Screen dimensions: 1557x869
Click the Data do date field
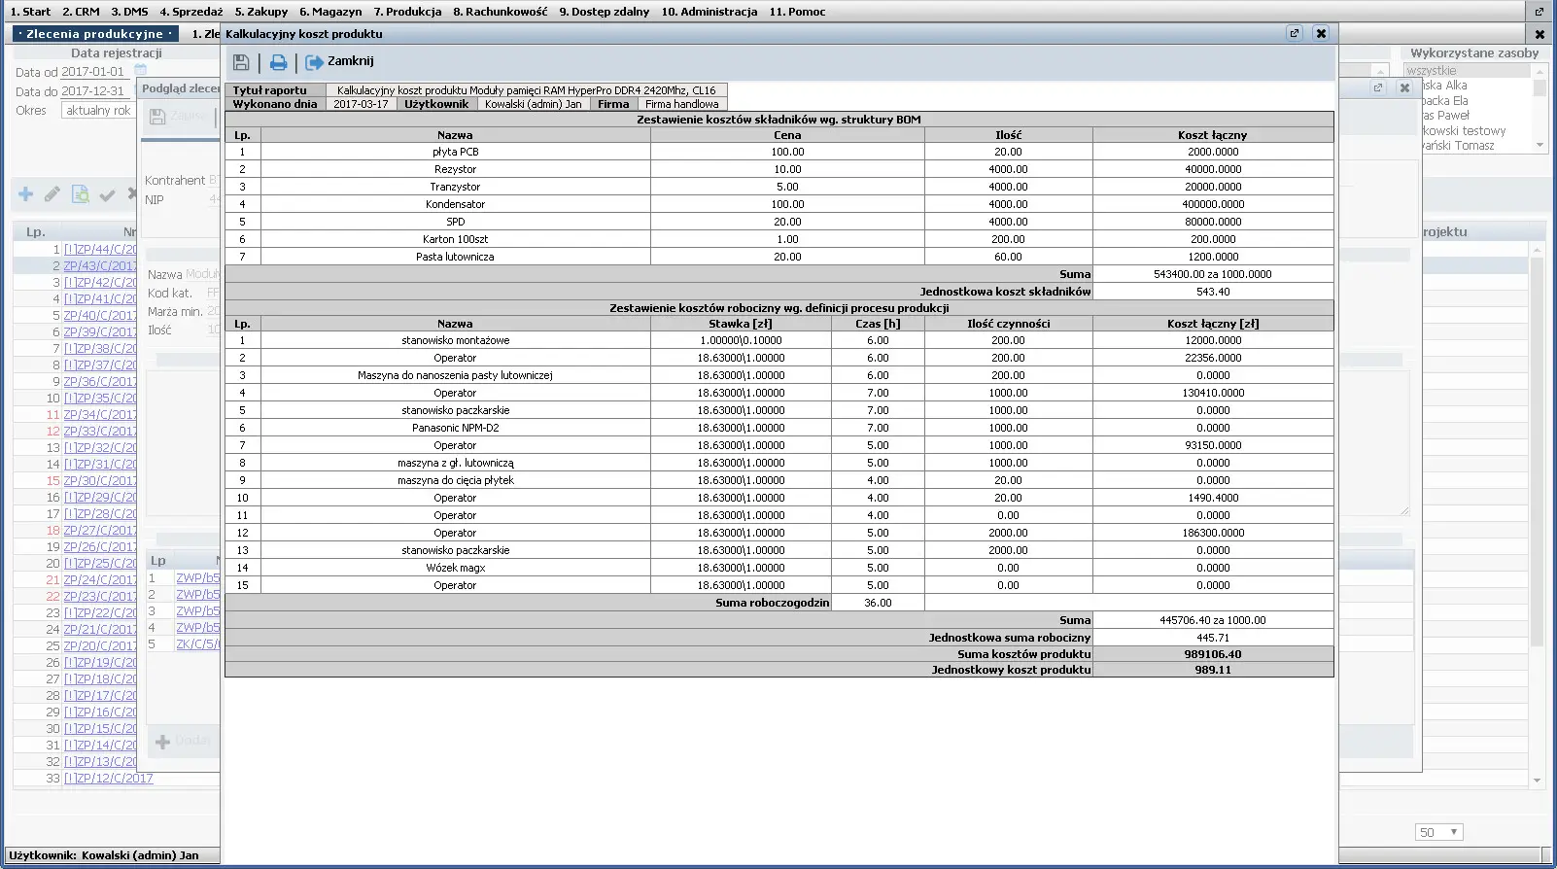[93, 91]
